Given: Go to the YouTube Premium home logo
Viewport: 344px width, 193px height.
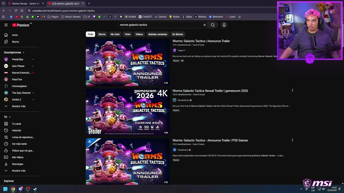Looking at the screenshot, I should pos(21,25).
